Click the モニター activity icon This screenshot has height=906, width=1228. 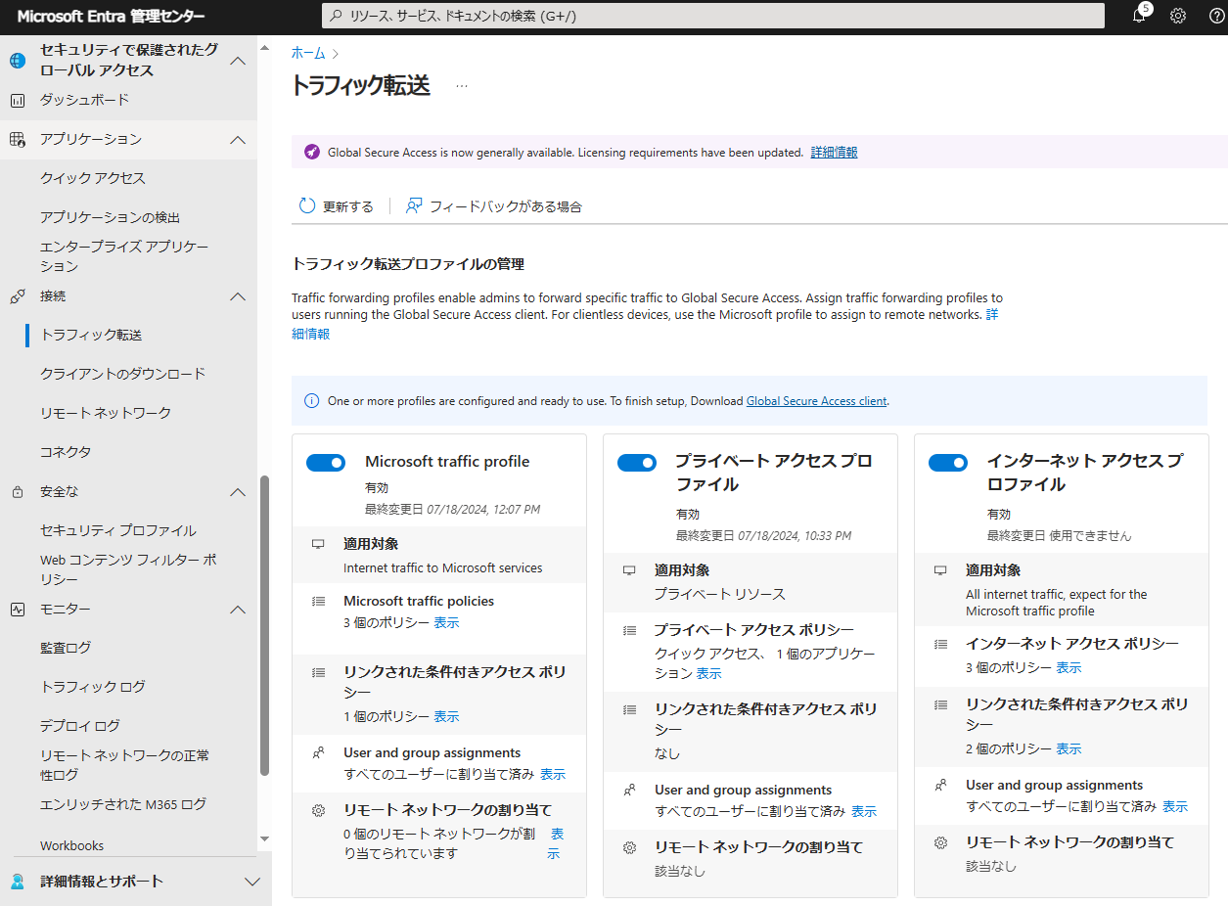click(x=17, y=609)
